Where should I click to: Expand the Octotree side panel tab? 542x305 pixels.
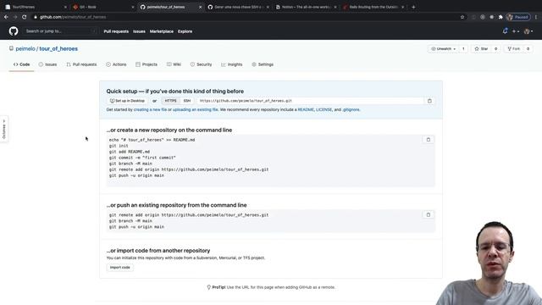coord(3,129)
